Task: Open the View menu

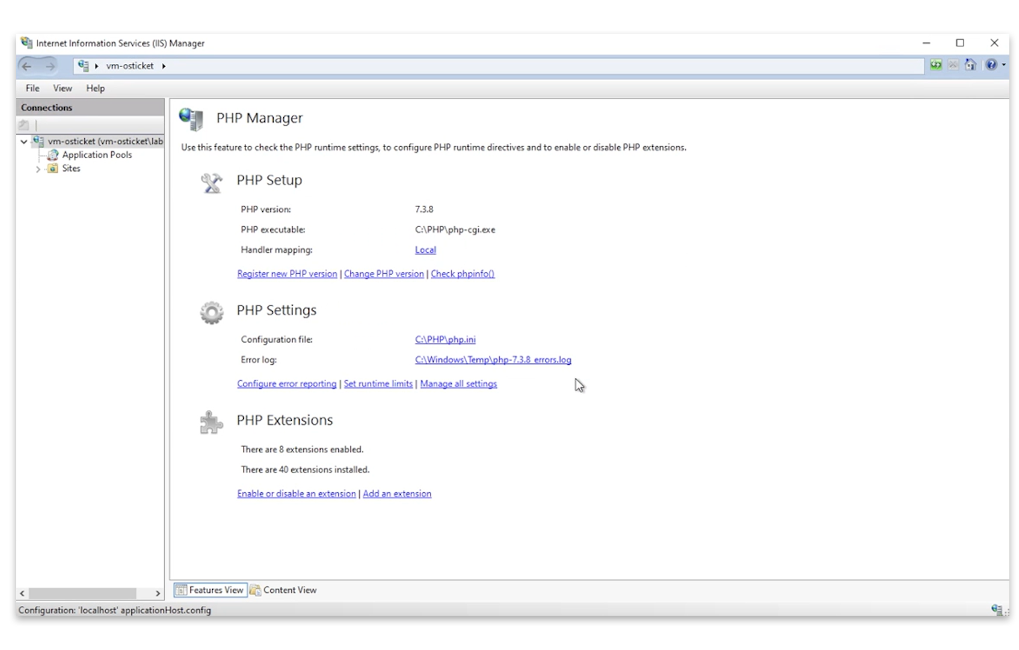Action: click(x=62, y=88)
